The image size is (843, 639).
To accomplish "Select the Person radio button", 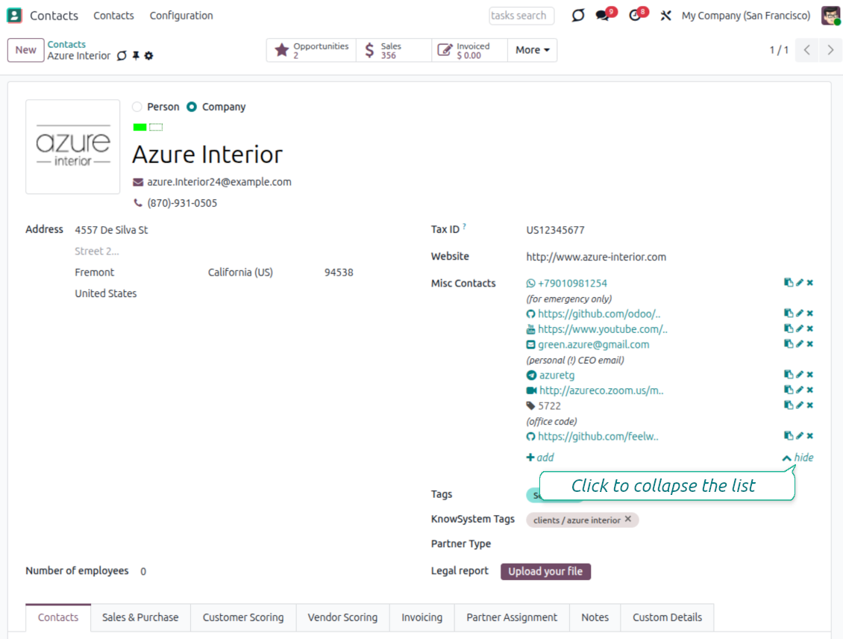I will coord(137,107).
